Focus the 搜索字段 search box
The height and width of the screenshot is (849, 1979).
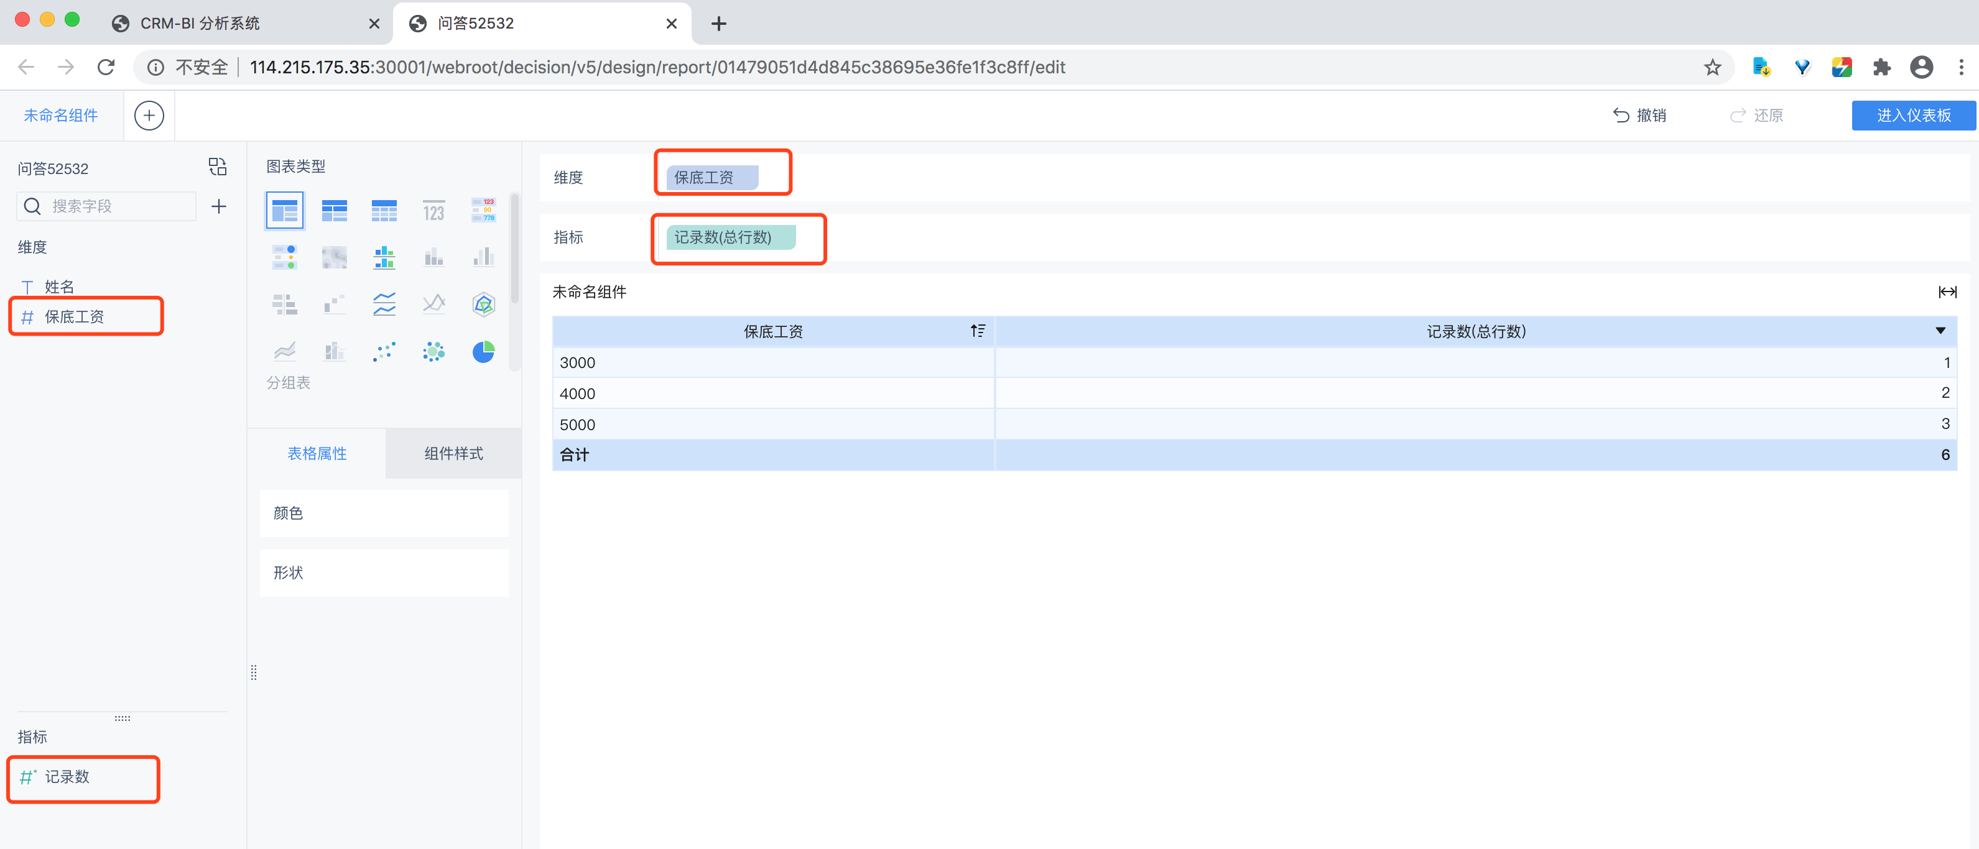coord(107,206)
